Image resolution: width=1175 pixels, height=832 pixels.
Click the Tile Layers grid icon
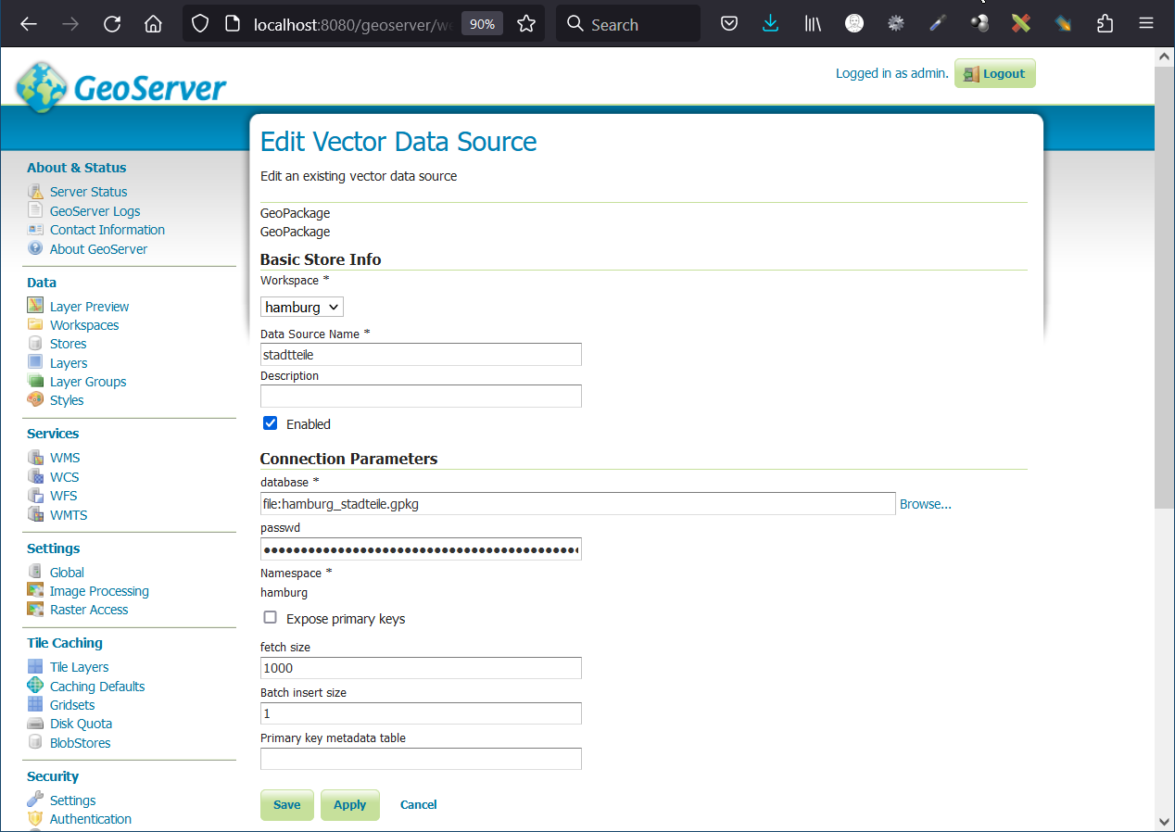pos(35,667)
